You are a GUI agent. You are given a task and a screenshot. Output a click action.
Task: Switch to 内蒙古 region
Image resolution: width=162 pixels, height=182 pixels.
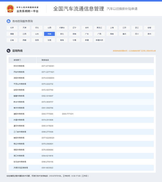tap(62, 28)
